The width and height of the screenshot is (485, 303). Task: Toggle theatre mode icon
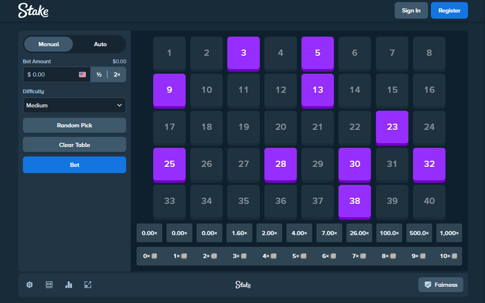click(x=49, y=285)
